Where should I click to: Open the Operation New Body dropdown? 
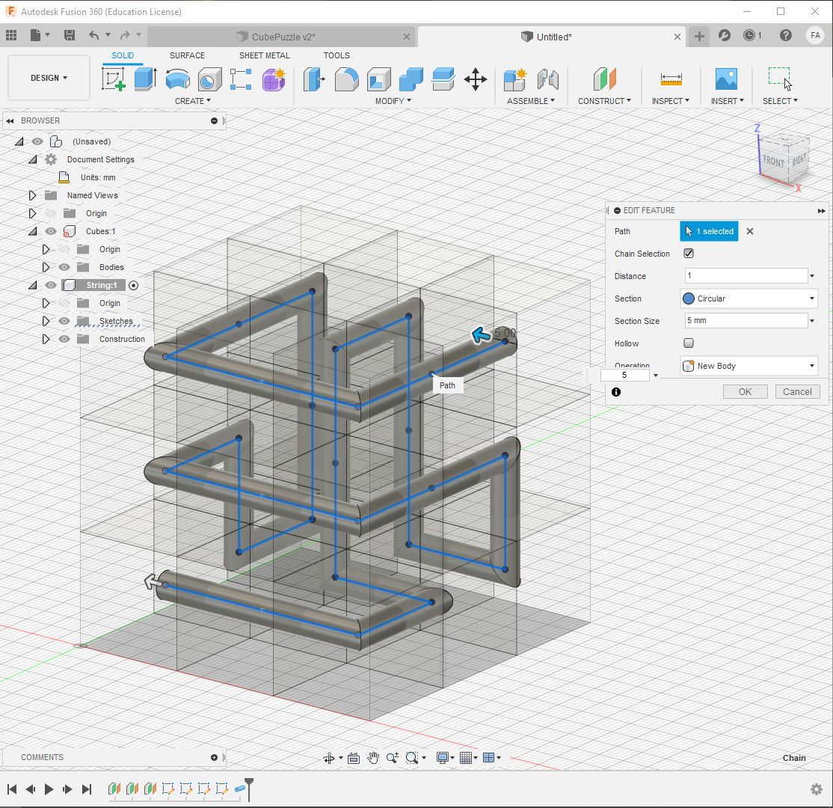pos(749,366)
